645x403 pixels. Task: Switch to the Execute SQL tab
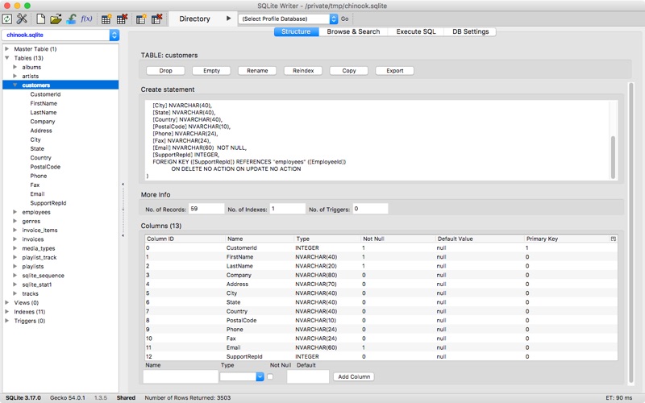pos(416,31)
